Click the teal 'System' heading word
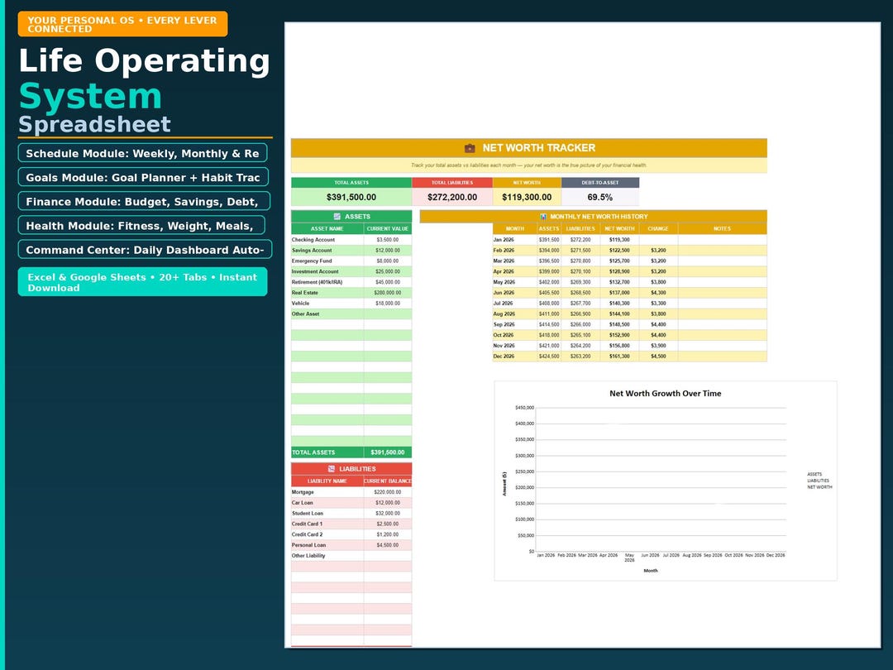The height and width of the screenshot is (670, 893). [x=91, y=96]
